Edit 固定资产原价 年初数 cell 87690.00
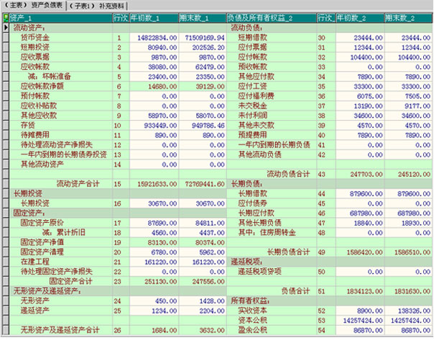434x340 pixels. click(x=154, y=223)
